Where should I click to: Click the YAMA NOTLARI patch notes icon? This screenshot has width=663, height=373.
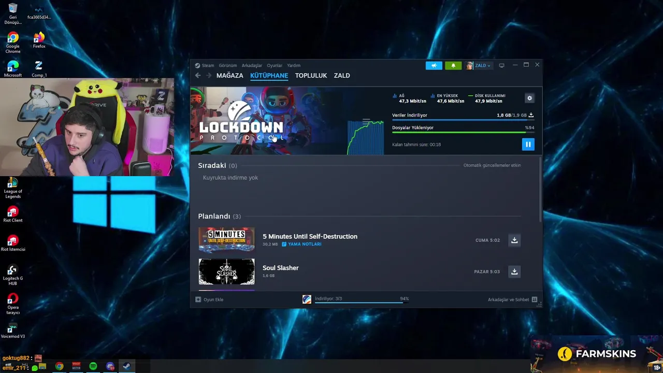click(284, 244)
